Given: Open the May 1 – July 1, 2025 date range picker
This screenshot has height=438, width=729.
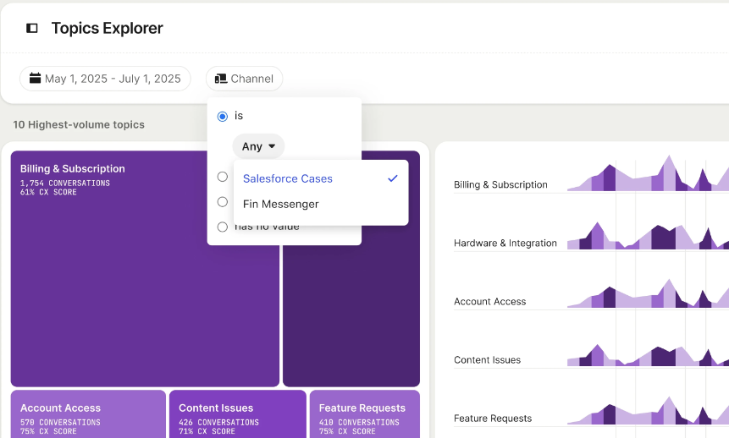Looking at the screenshot, I should [x=105, y=79].
